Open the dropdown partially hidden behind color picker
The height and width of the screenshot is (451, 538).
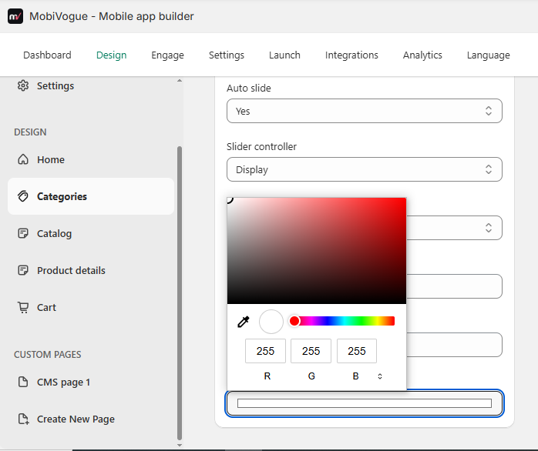(x=454, y=228)
